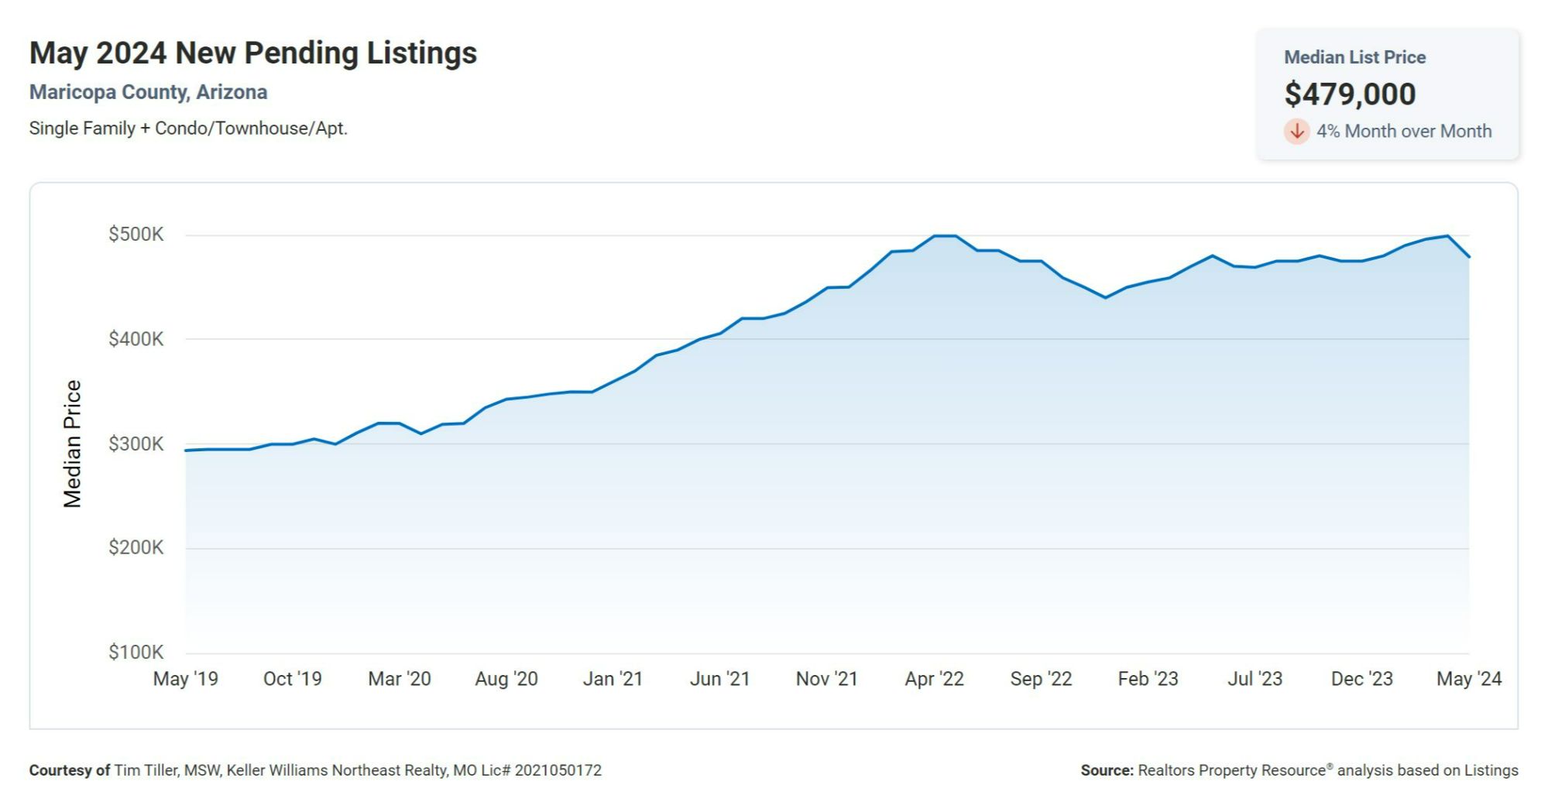Click the Jan '21 x-axis label

coord(613,679)
